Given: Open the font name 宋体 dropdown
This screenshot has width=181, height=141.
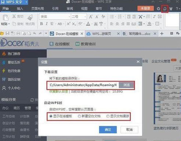Looking at the screenshot, I should tap(69, 17).
